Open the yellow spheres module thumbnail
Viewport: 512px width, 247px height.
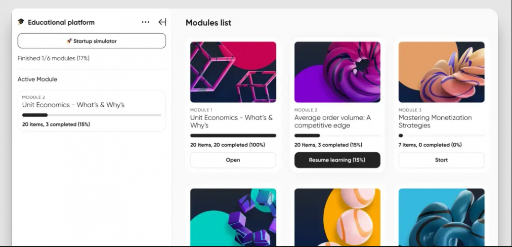pos(337,217)
